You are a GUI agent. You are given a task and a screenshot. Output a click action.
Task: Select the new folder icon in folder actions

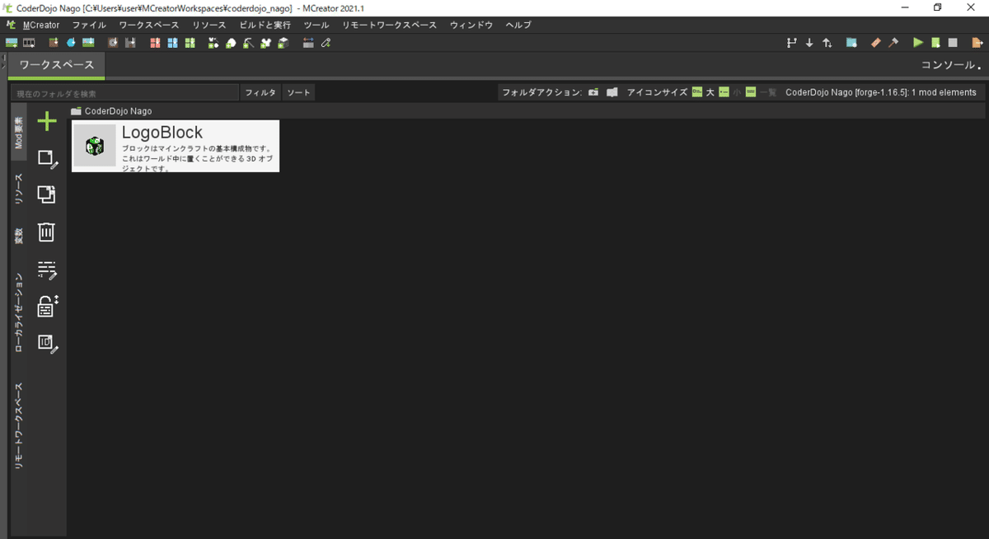tap(593, 92)
